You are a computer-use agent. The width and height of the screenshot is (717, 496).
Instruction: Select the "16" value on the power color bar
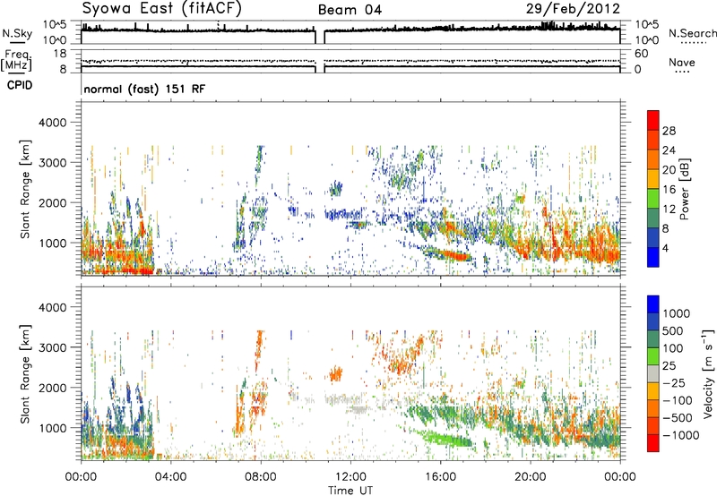pyautogui.click(x=669, y=190)
